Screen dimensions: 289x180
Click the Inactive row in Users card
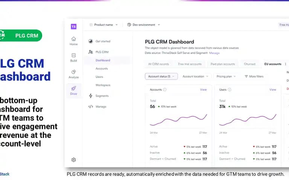(248, 153)
